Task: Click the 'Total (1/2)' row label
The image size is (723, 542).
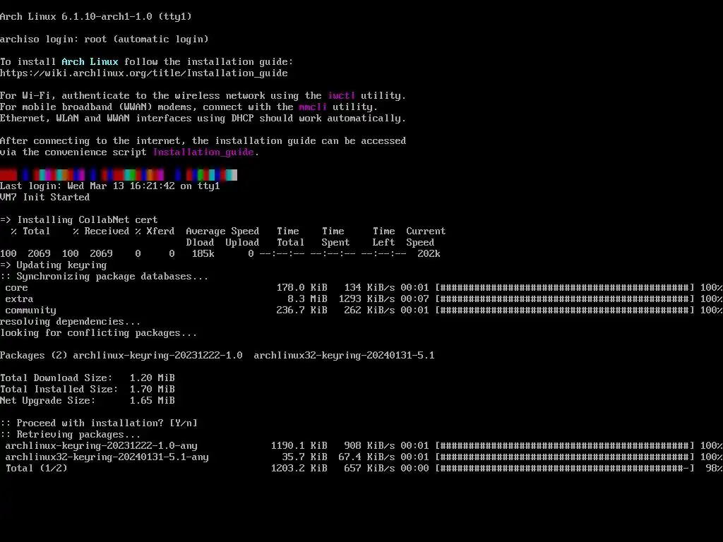Action: coord(37,469)
